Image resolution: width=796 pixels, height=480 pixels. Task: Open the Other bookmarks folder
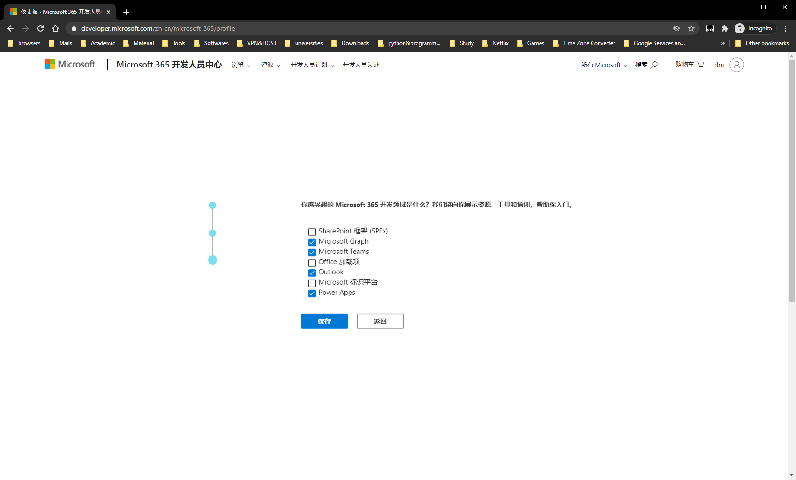762,43
